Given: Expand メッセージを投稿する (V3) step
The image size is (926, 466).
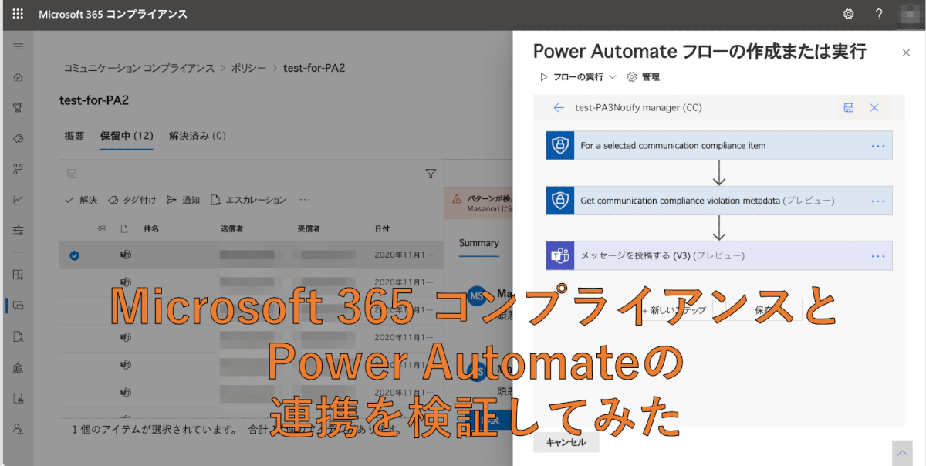Looking at the screenshot, I should pos(719,255).
